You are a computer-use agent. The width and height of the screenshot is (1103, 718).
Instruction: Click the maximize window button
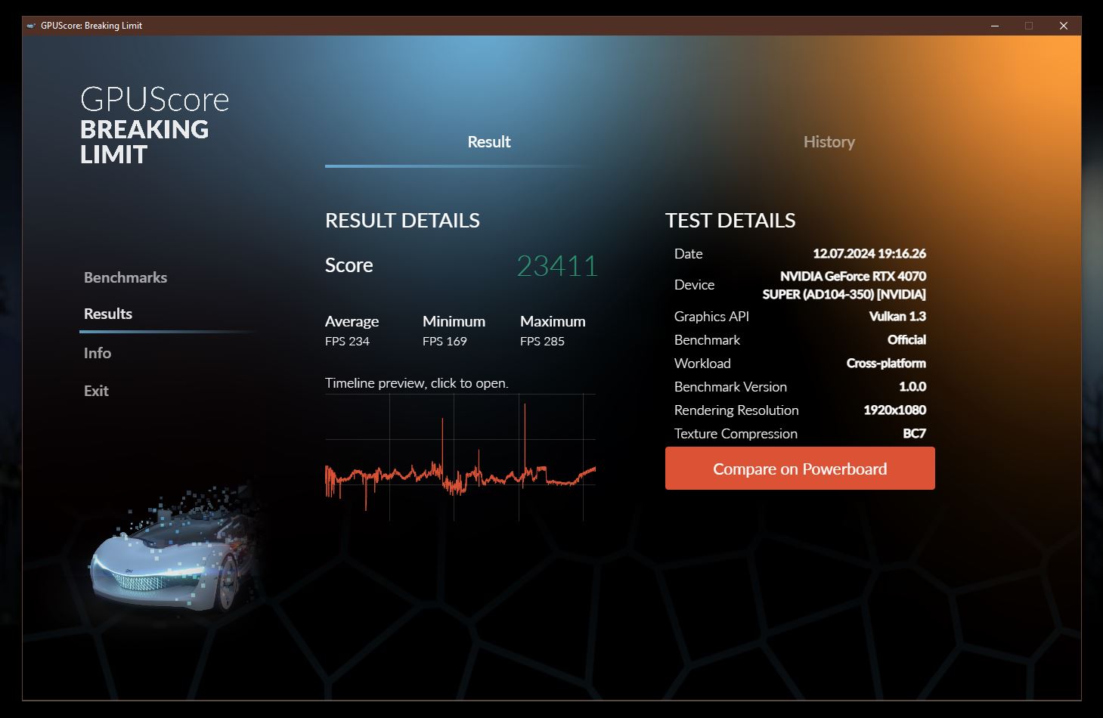(x=1029, y=26)
